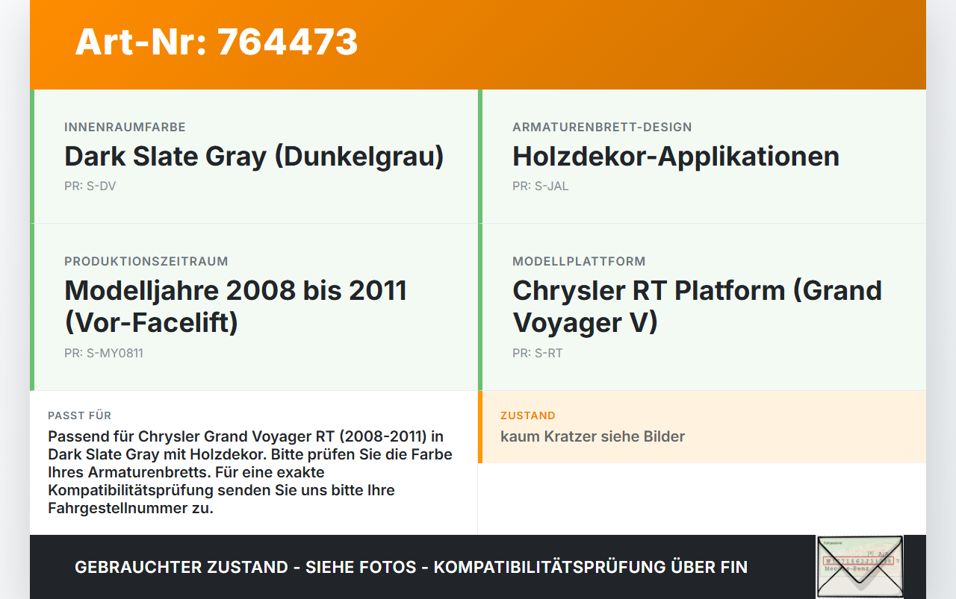Screen dimensions: 956x599
Task: Select the 'PR: S-JAL' code
Action: [x=540, y=186]
